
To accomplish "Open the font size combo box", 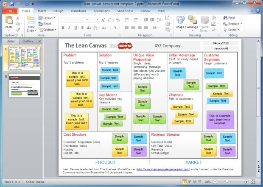I will (x=94, y=20).
